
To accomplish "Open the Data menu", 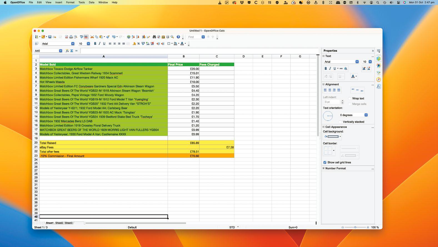I will click(91, 2).
